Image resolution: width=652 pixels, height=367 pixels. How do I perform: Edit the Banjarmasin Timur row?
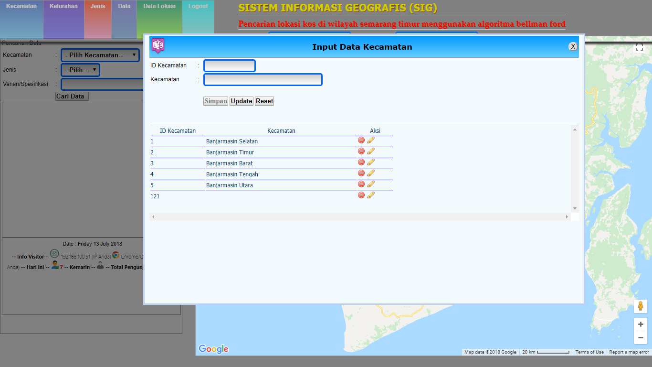(371, 151)
